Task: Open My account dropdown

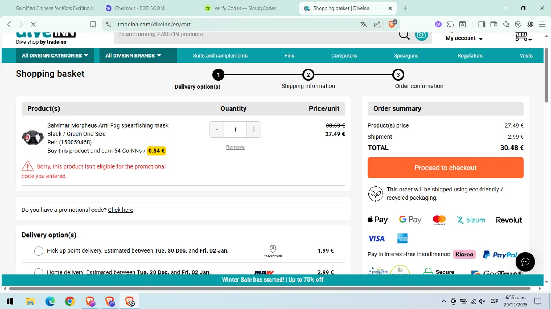Action: point(464,38)
